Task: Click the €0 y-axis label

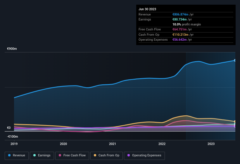Action: click(9, 128)
